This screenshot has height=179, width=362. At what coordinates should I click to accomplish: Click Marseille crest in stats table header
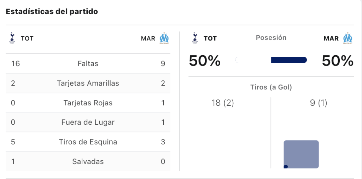pos(164,38)
